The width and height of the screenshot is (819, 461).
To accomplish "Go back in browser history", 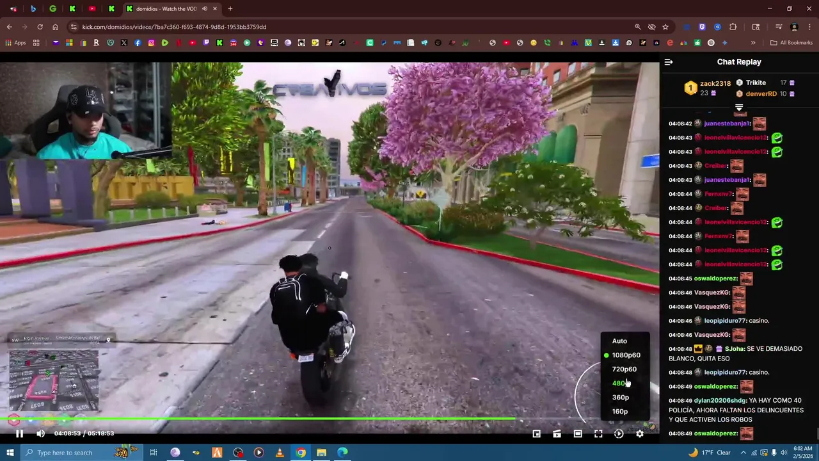I will [9, 27].
